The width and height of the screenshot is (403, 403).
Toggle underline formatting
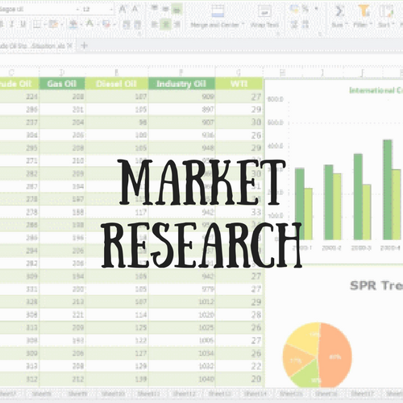coord(23,24)
